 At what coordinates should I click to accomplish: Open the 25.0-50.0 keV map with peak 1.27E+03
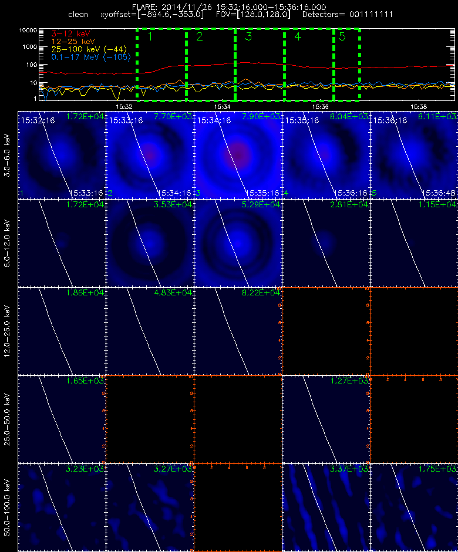(326, 419)
